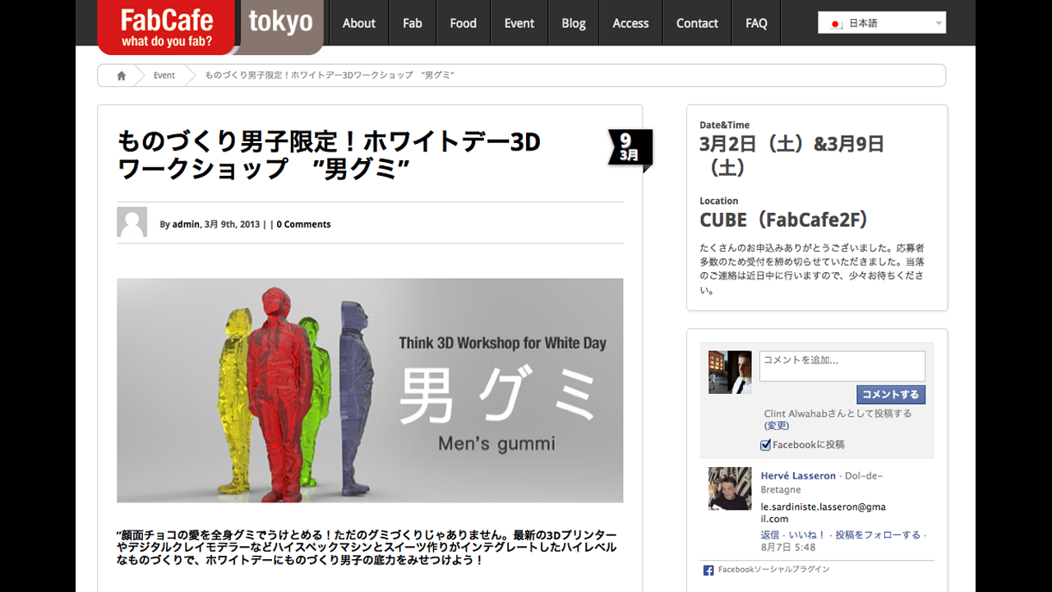Click the Event breadcrumb link
This screenshot has height=592, width=1052.
(164, 76)
